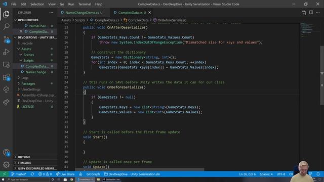This screenshot has height=182, width=324.
Task: Show errors and warnings count in status bar
Action: [x=45, y=174]
